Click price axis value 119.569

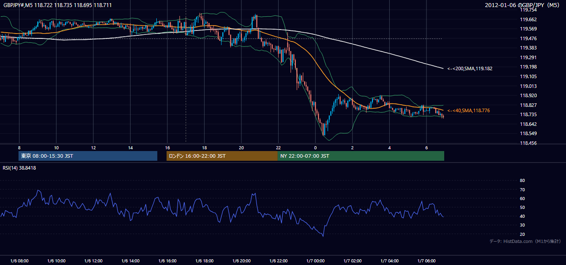coord(528,29)
